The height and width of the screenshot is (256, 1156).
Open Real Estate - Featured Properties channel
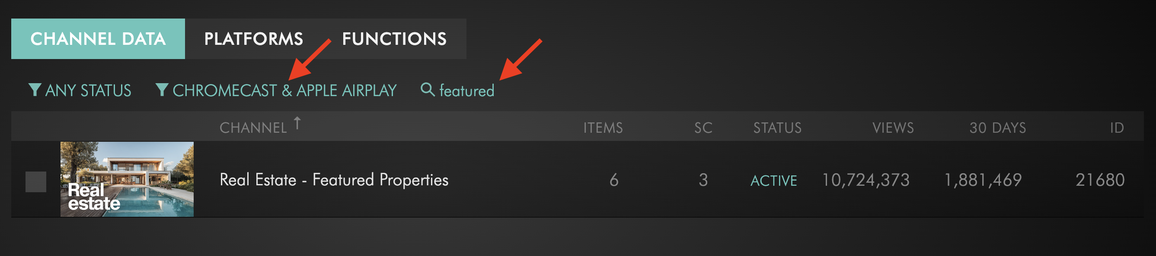point(334,180)
